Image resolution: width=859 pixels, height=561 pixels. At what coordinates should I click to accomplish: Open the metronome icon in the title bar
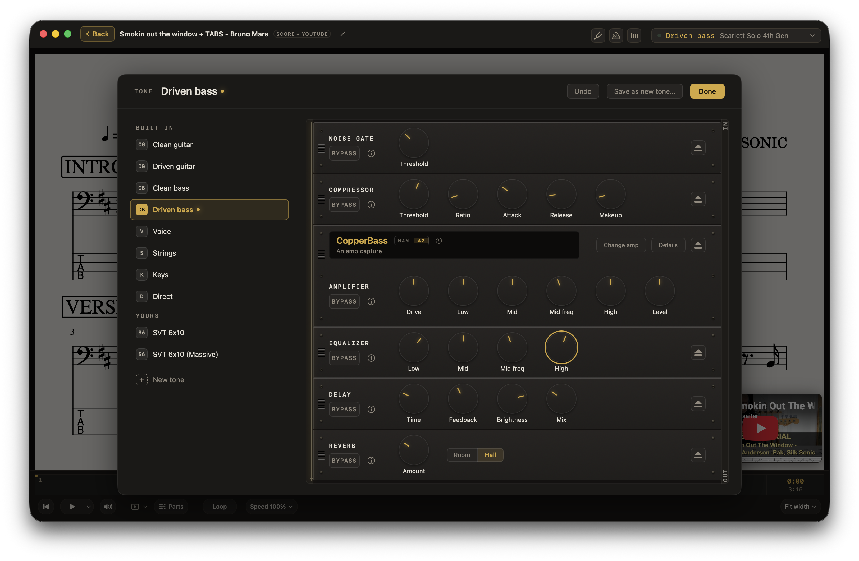[x=616, y=35]
